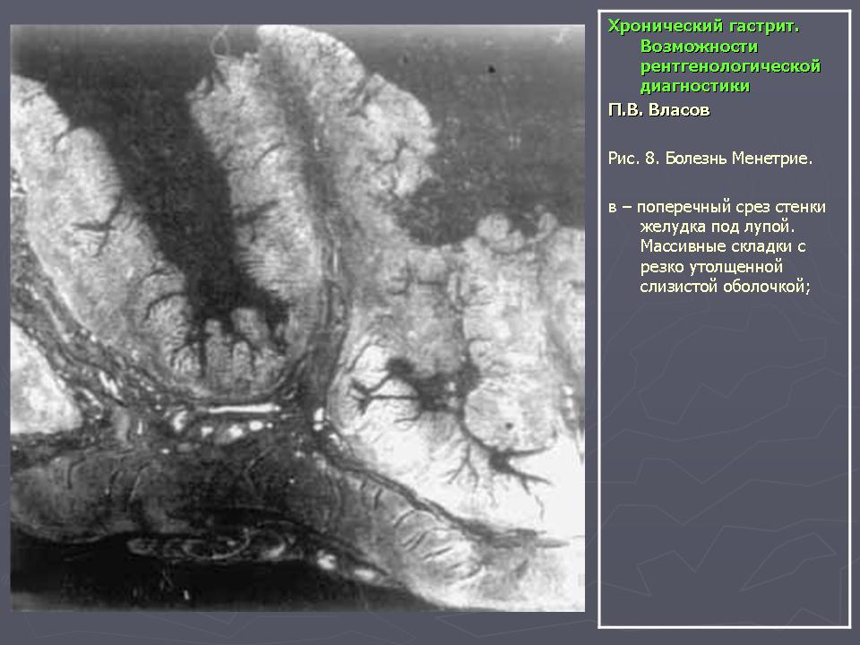The width and height of the screenshot is (860, 645).
Task: Click the word "рентгенологической" in the heading
Action: pyautogui.click(x=730, y=66)
